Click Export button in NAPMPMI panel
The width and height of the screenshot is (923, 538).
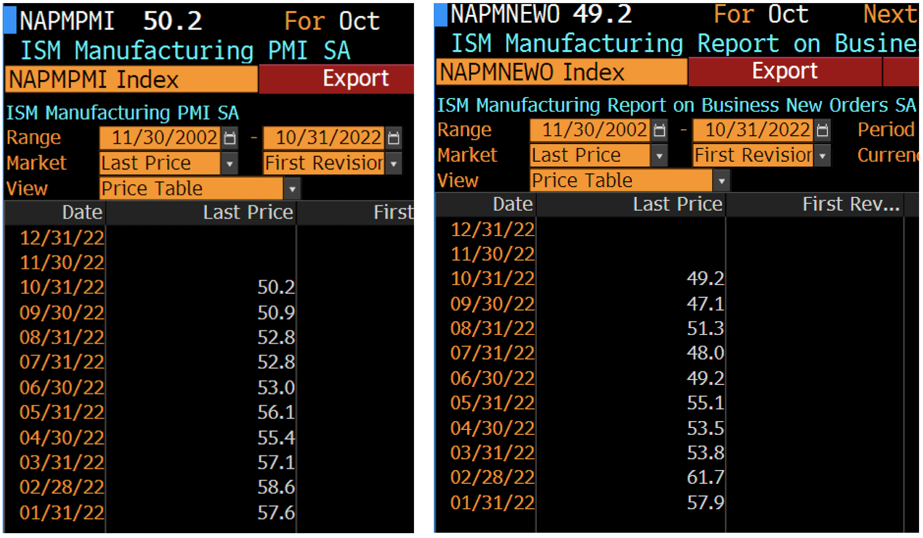[337, 79]
